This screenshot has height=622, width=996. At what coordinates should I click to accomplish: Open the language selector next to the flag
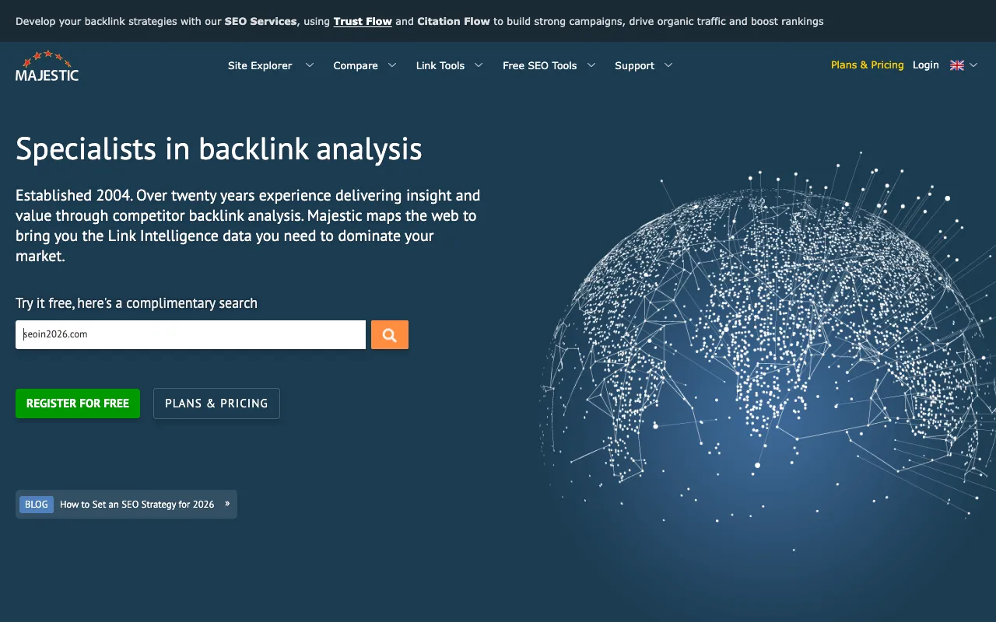tap(973, 65)
